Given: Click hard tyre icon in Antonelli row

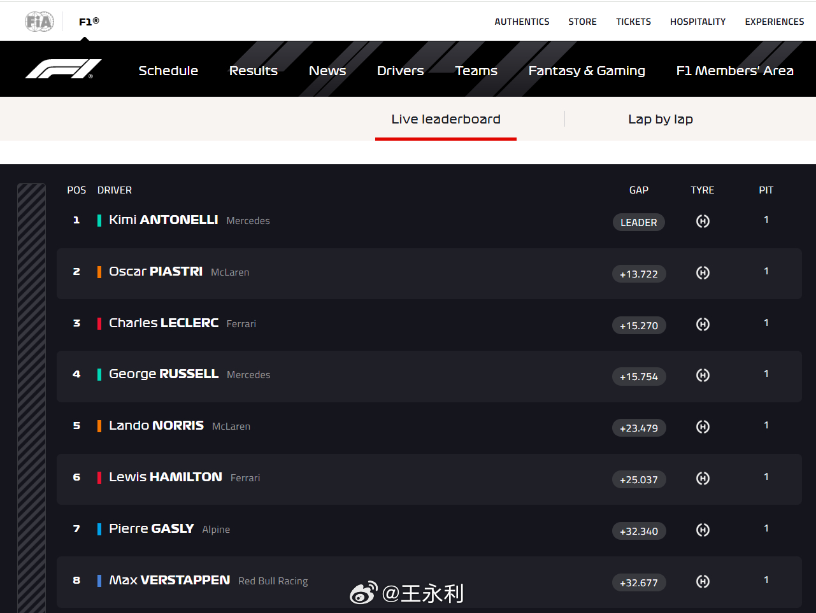Looking at the screenshot, I should tap(703, 222).
